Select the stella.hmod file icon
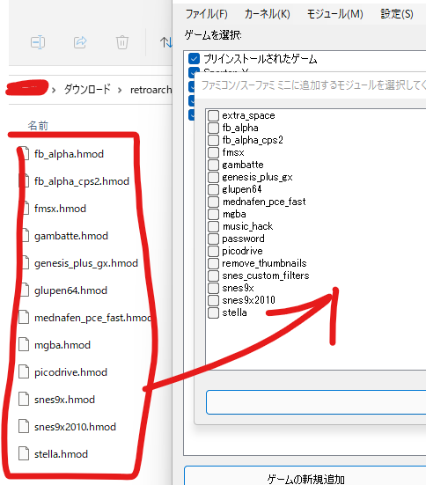 coord(24,454)
